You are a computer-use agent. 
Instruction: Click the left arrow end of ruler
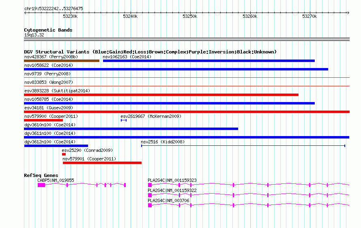tap(25, 13)
